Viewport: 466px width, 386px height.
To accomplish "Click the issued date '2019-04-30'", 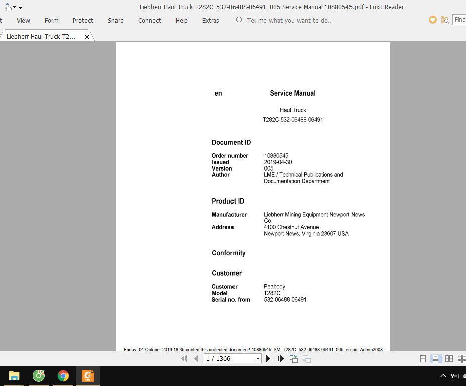I will (278, 162).
